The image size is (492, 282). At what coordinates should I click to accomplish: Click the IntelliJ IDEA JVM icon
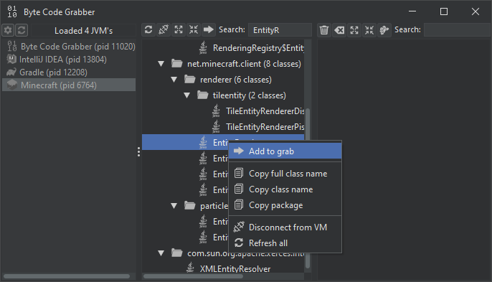[x=11, y=59]
